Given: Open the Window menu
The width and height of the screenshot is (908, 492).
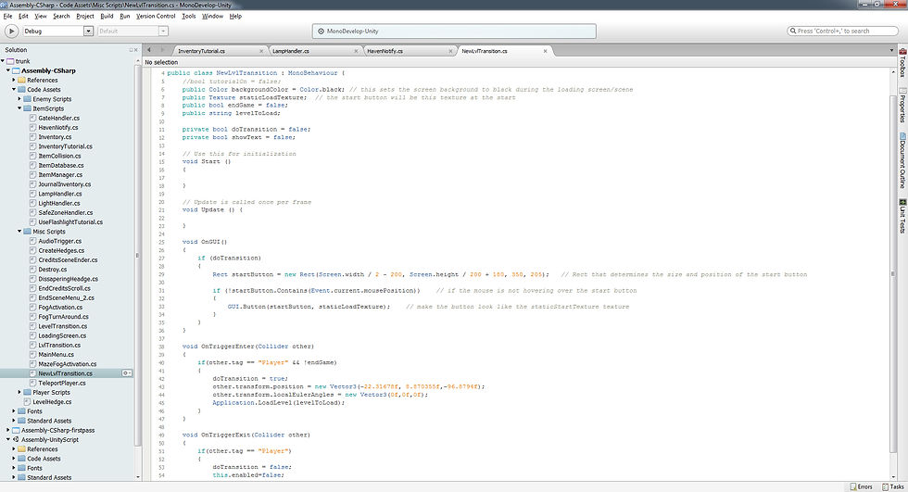Looking at the screenshot, I should tap(212, 16).
